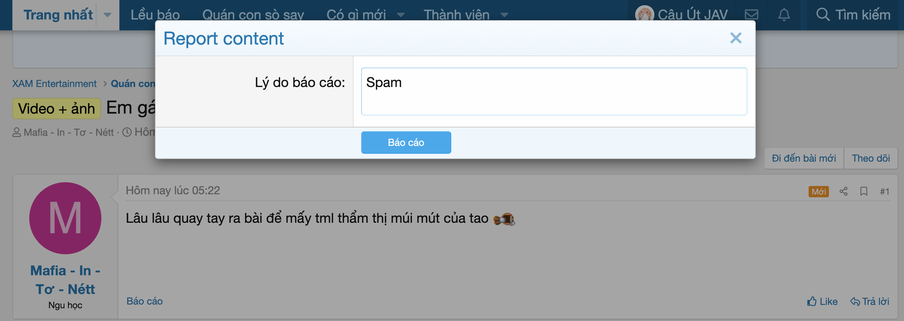Click the Cậu Út JAV user avatar
This screenshot has width=904, height=321.
click(x=645, y=15)
